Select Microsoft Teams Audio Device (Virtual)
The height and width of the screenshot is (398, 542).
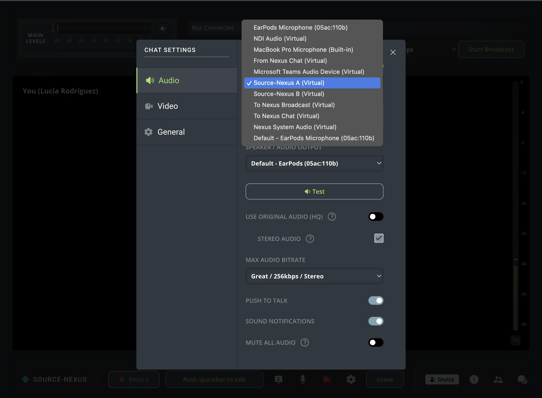(x=312, y=72)
